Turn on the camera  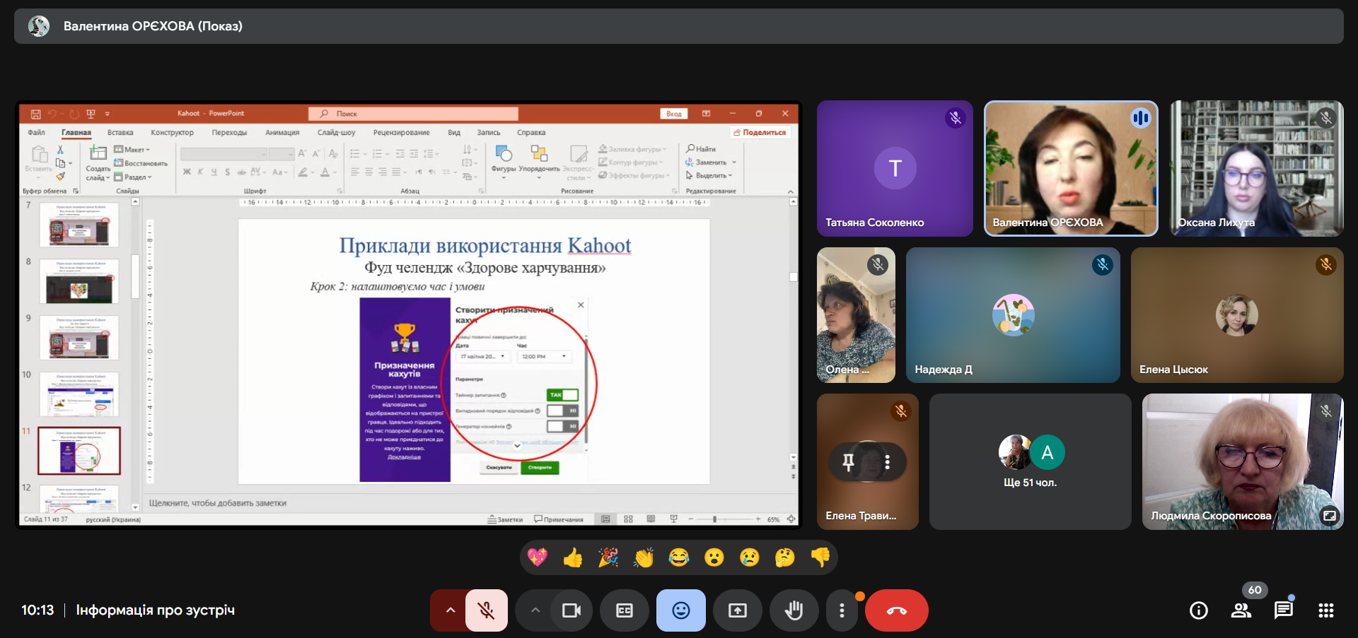point(571,610)
